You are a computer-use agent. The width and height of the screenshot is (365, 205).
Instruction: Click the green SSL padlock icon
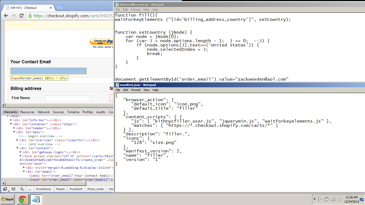click(x=30, y=16)
